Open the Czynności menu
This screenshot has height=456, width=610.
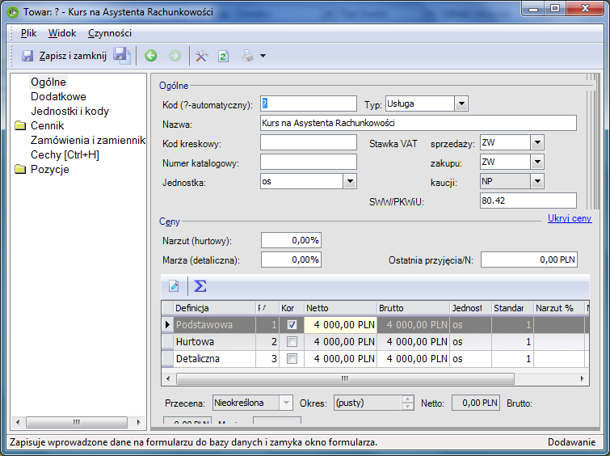click(x=110, y=33)
